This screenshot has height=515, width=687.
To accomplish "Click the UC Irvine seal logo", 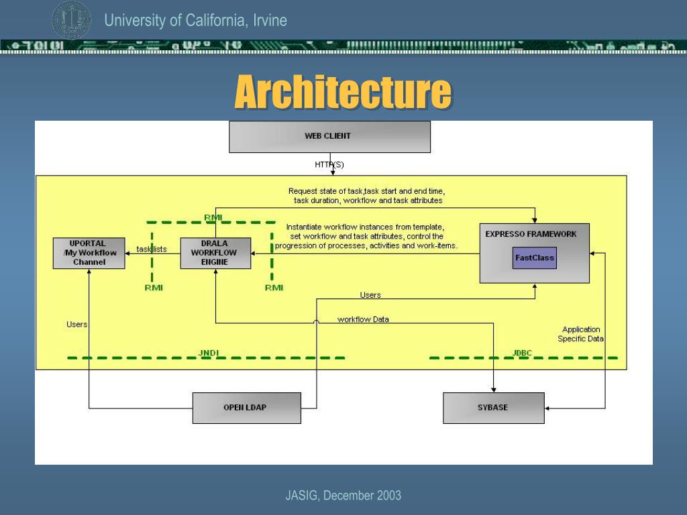I will pos(72,20).
